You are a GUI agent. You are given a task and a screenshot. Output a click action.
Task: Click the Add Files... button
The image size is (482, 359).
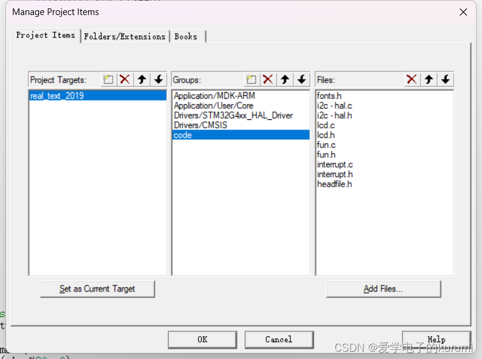point(383,289)
